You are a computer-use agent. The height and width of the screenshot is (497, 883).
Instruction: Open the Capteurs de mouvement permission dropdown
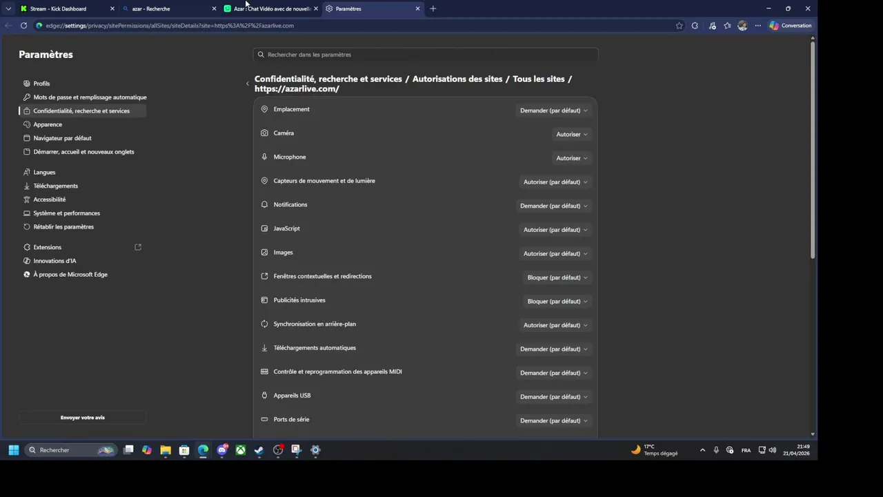point(555,182)
